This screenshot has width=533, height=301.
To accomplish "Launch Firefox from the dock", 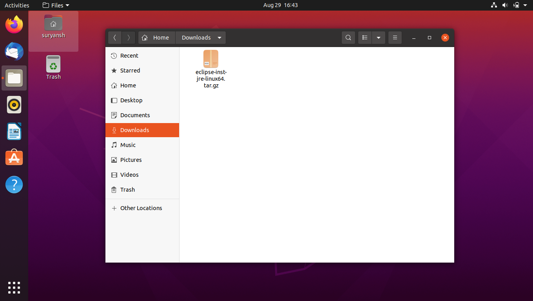I will (14, 24).
